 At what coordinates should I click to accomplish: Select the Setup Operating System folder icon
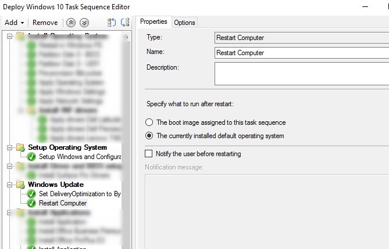tap(20, 147)
